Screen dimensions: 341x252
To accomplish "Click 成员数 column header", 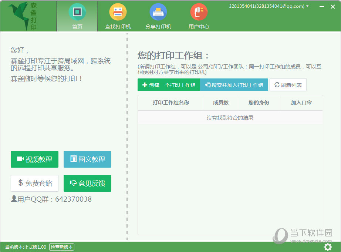I will click(x=221, y=103).
